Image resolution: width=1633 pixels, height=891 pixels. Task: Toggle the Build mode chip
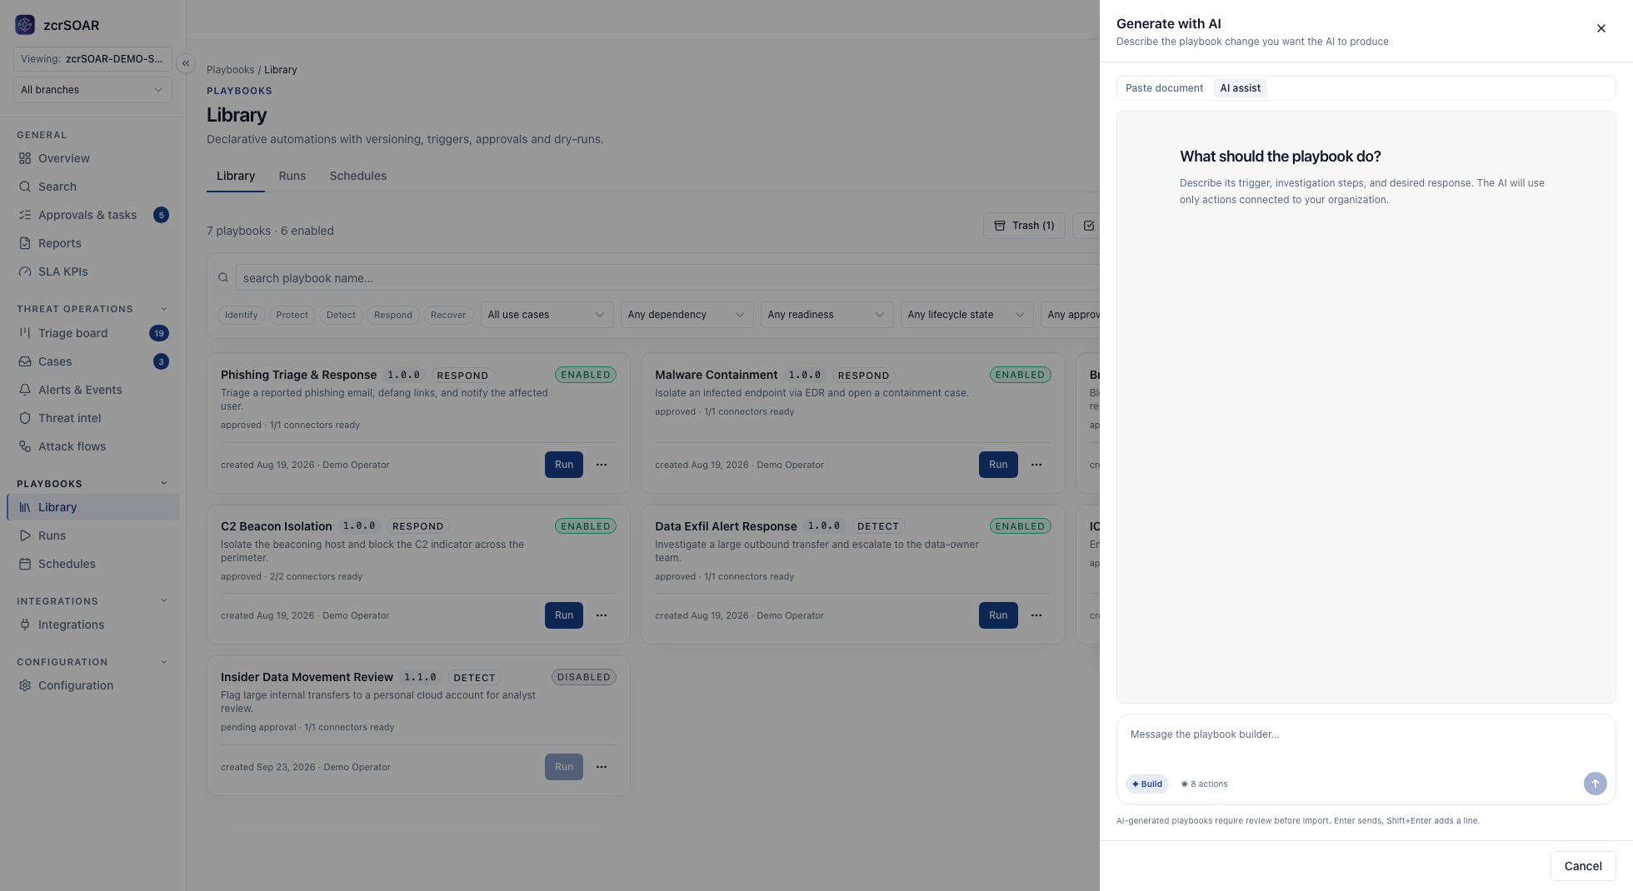pyautogui.click(x=1147, y=784)
